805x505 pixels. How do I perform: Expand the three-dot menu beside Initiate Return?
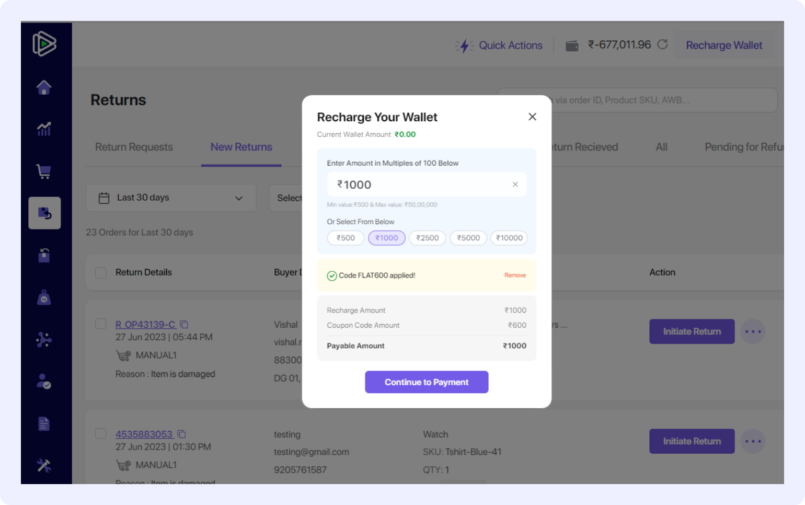[753, 331]
